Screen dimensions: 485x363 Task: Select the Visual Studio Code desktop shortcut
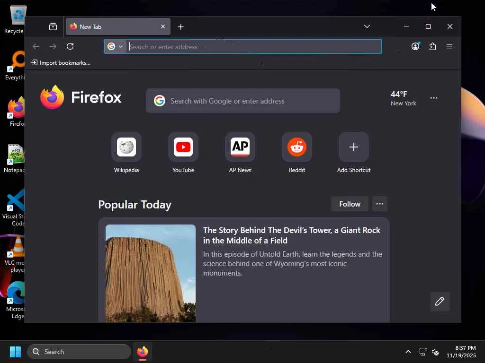click(14, 207)
